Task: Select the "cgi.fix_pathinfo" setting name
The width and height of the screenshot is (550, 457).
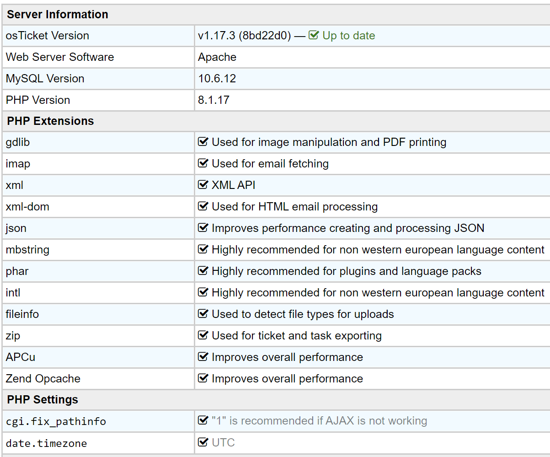Action: click(x=56, y=421)
